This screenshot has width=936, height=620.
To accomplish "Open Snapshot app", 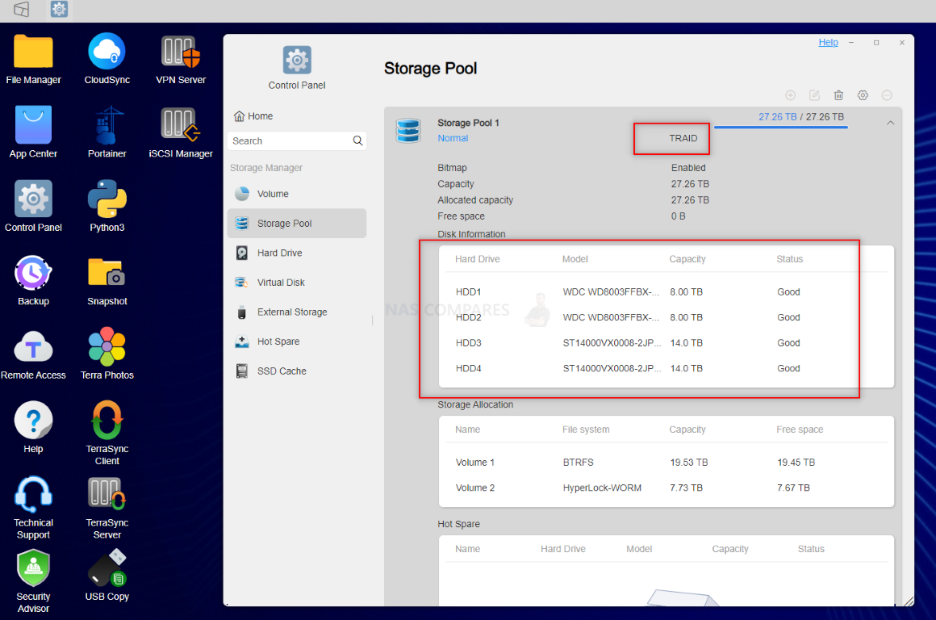I will (x=107, y=280).
